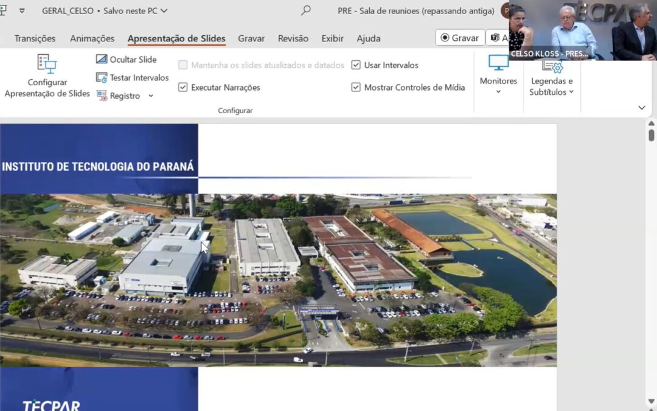Select the Instituto de Tecnologia do Paraná title

tap(97, 166)
